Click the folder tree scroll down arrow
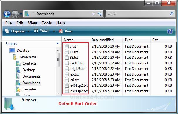Screen dimensions: 178x114 [58, 93]
